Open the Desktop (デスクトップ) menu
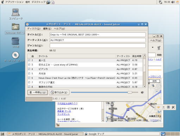The height and width of the screenshot is (136, 180). pos(38,2)
